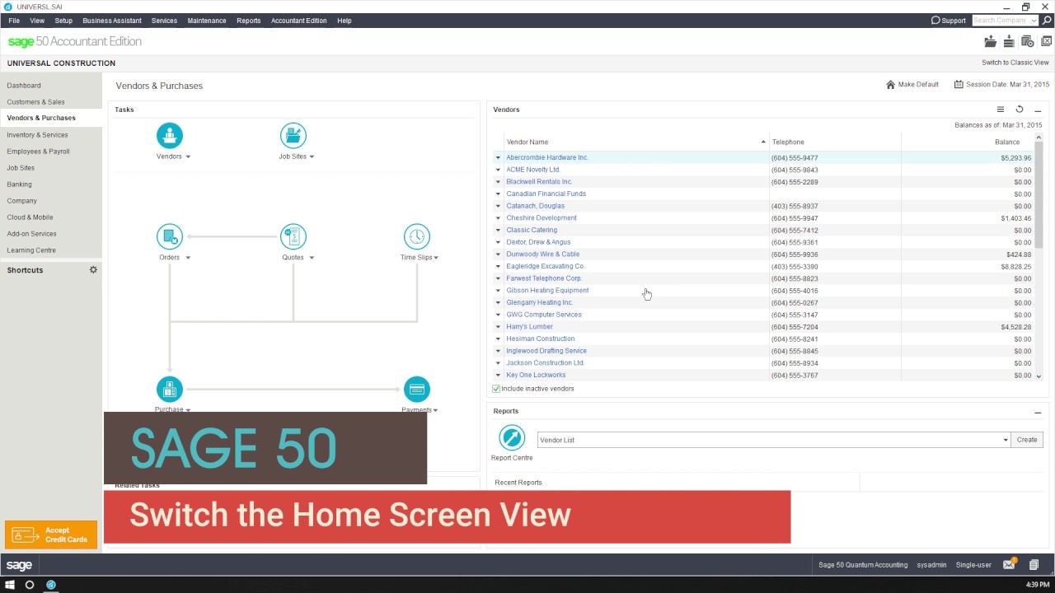Open the mail icon in status bar

(x=1009, y=565)
